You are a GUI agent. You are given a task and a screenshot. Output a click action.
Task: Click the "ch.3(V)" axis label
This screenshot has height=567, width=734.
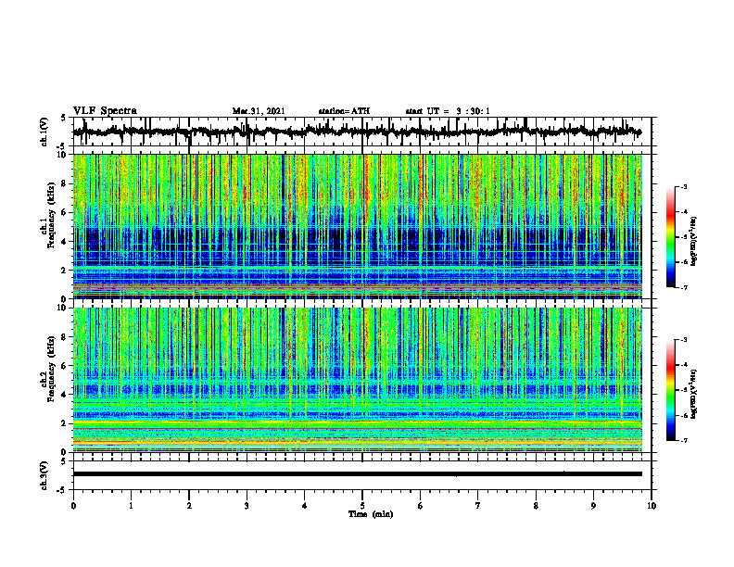click(x=44, y=475)
